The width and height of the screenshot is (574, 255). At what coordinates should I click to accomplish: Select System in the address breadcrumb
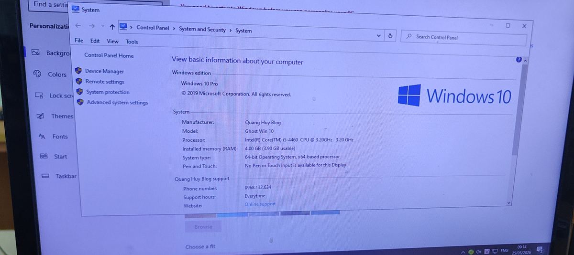[x=243, y=31]
